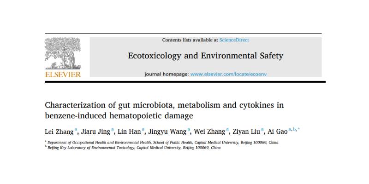The height and width of the screenshot is (184, 369).
Task: Select author name Lei Zhang
Action: click(x=58, y=131)
